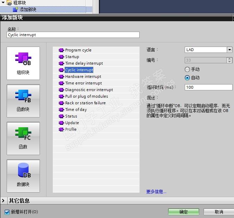Select Rack or station failure entry
Image resolution: width=234 pixels, height=218 pixels.
click(85, 103)
